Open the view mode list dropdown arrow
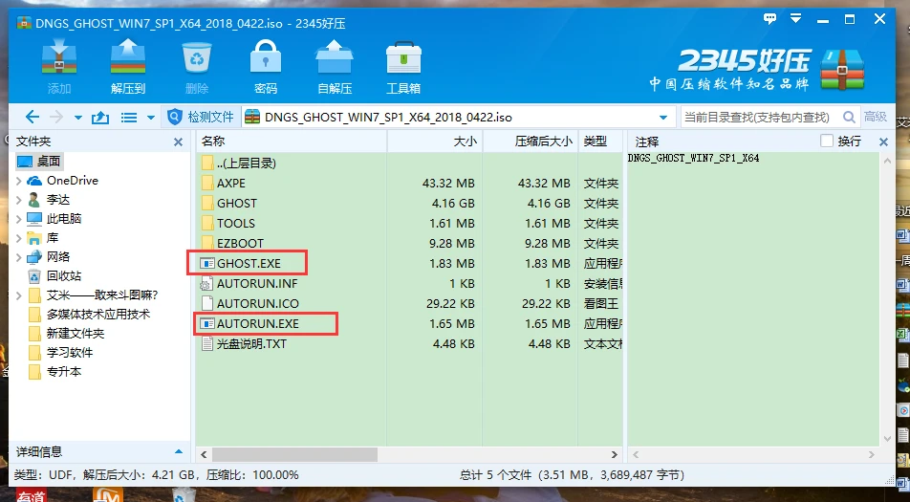Image resolution: width=910 pixels, height=502 pixels. coord(151,118)
